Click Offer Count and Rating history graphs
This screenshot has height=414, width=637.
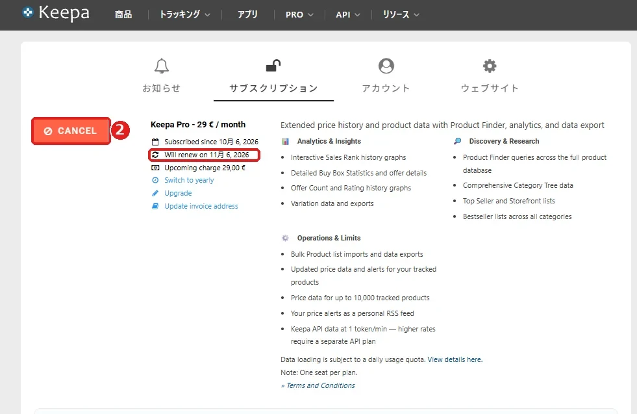click(x=351, y=188)
